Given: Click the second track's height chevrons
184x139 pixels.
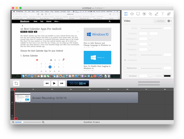Looking at the screenshot, I should [x=12, y=107].
